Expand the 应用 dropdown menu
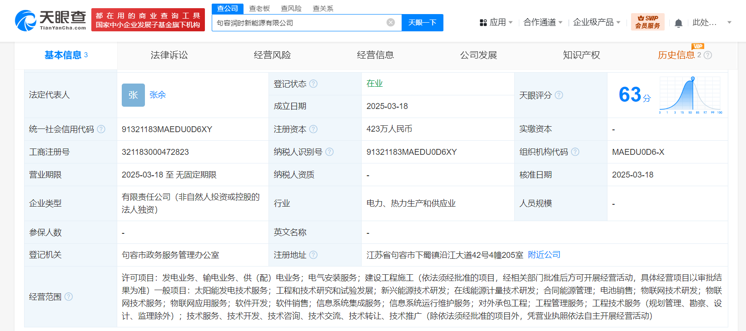Screen dimensions: 746x331 pyautogui.click(x=497, y=22)
